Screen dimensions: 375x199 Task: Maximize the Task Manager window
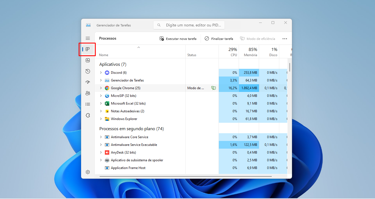(x=273, y=23)
